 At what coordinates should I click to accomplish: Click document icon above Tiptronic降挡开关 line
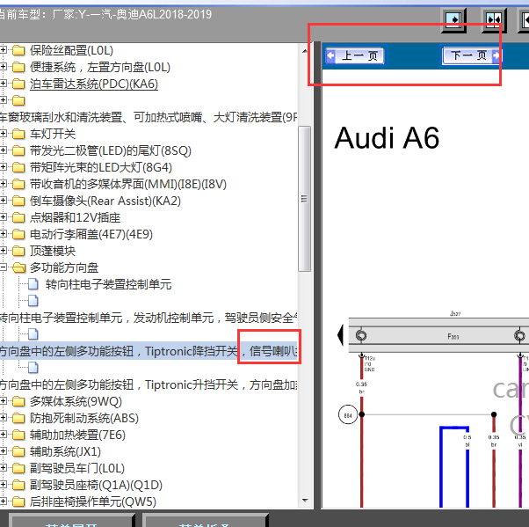33,334
